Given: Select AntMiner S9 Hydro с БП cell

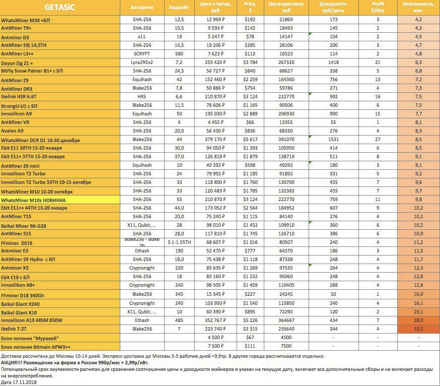Looking at the screenshot, I should tap(60, 260).
